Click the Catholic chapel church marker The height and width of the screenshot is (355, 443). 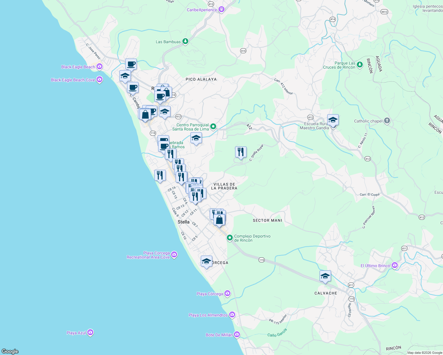(387, 121)
